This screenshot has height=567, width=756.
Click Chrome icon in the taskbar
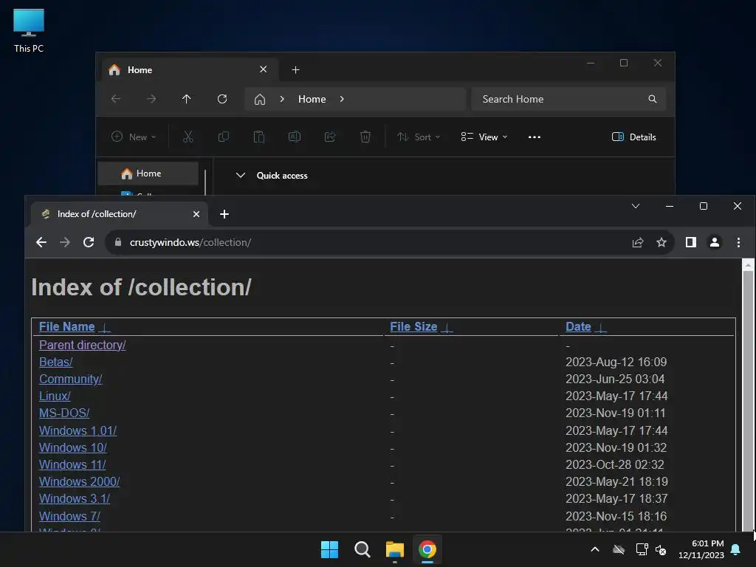point(427,549)
